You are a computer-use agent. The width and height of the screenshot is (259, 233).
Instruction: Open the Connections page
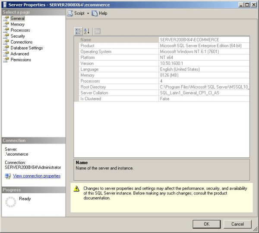point(22,42)
